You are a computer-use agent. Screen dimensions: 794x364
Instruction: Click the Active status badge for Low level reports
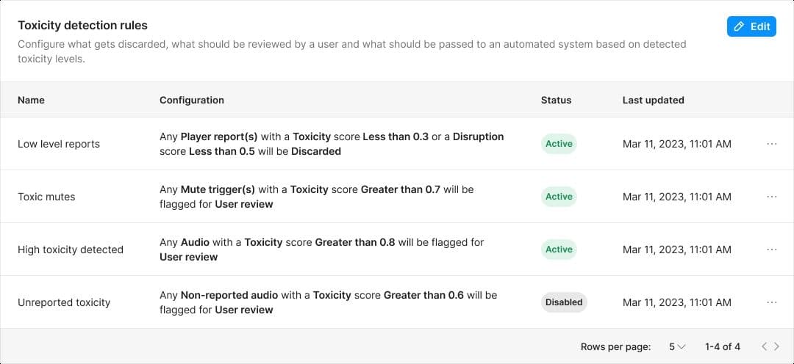tap(559, 144)
